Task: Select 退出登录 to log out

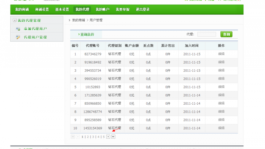Action: (x=143, y=9)
